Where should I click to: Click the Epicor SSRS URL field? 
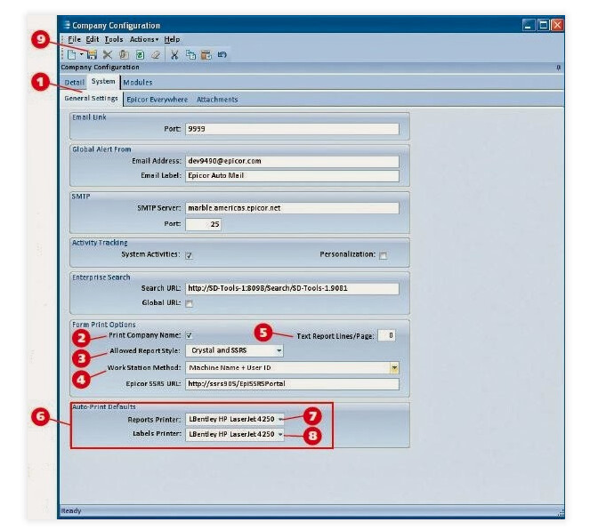[x=292, y=384]
